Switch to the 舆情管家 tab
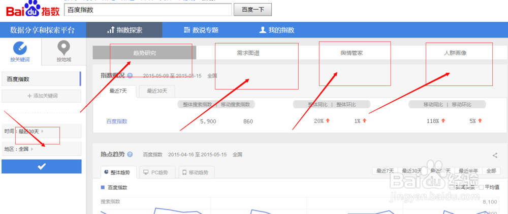Image resolution: width=508 pixels, height=214 pixels. point(352,53)
